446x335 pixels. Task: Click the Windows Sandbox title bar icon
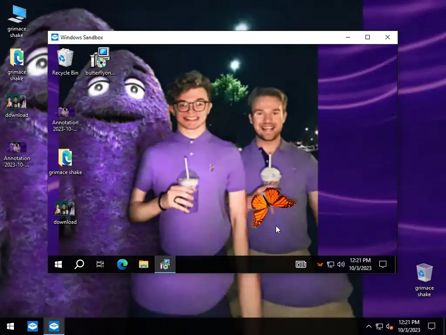[54, 38]
